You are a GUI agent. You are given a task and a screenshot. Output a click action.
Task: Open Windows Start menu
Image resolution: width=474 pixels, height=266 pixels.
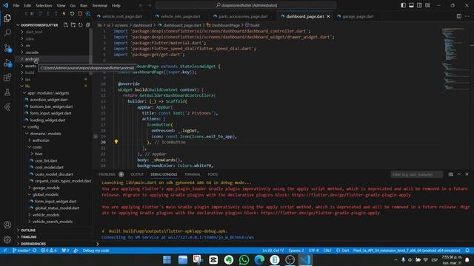167,259
